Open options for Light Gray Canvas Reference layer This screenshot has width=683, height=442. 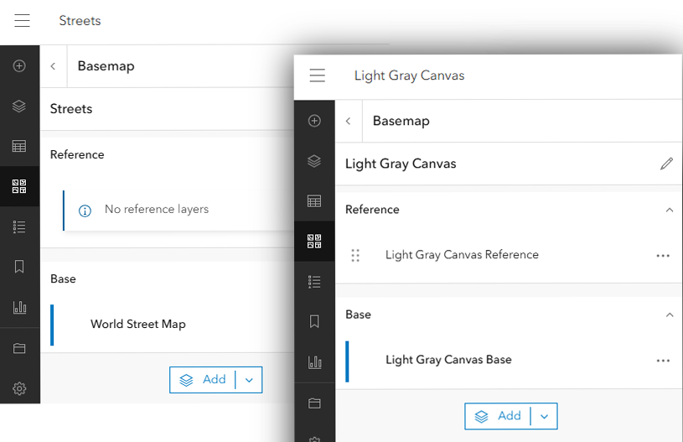[x=663, y=256]
